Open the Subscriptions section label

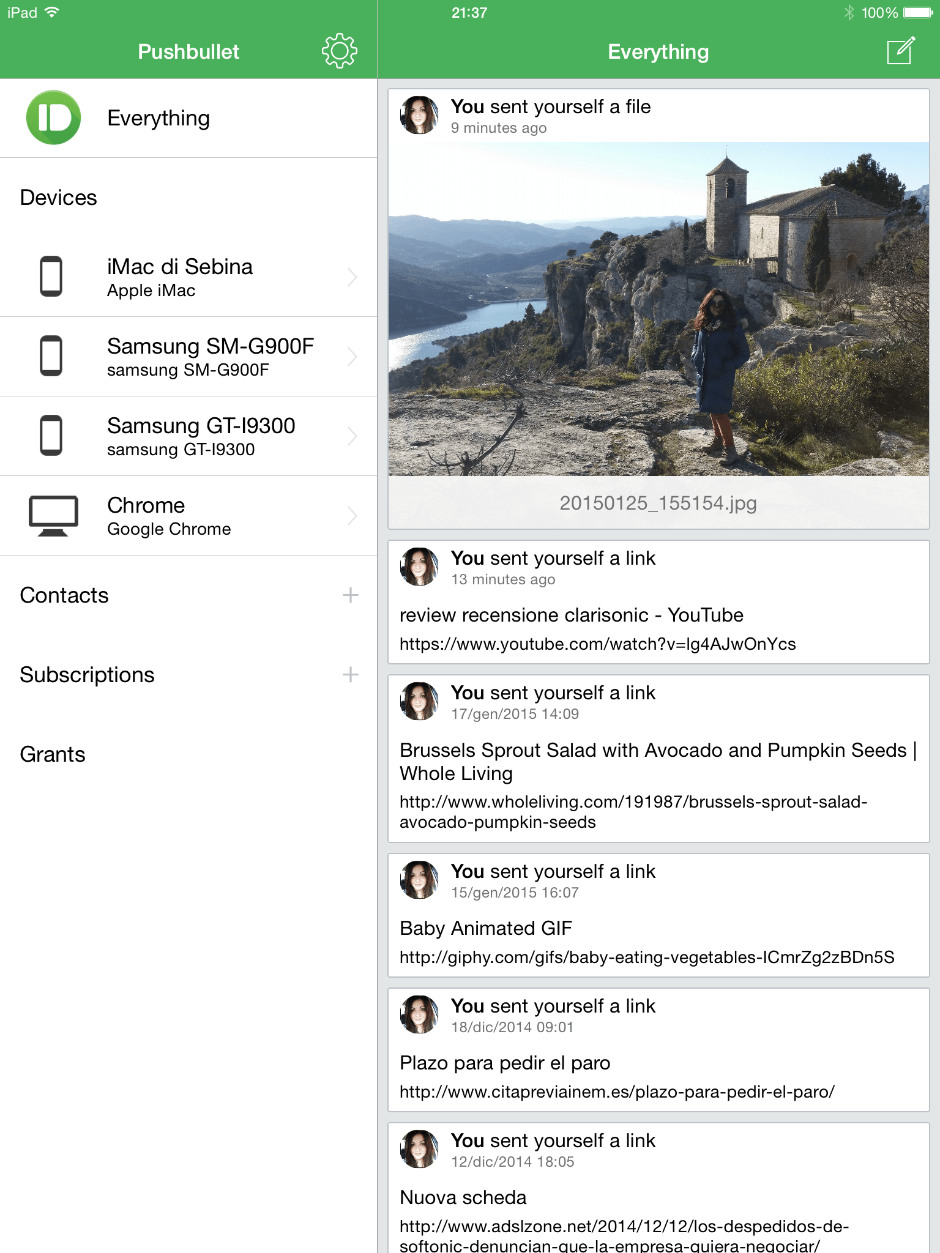(x=87, y=675)
